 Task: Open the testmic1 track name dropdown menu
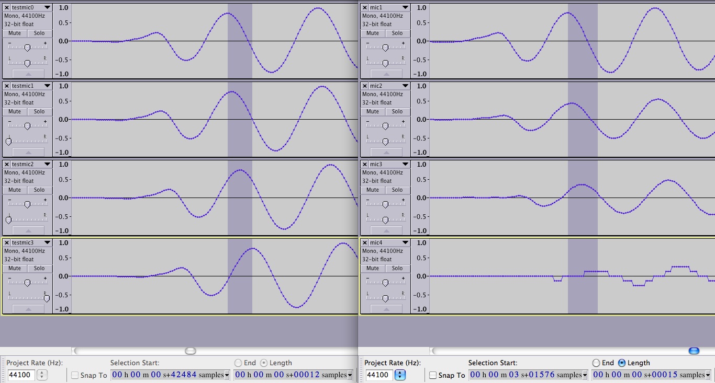[x=47, y=86]
